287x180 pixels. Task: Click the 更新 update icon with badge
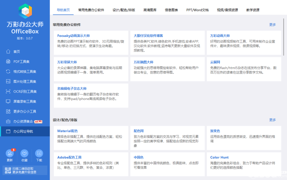(10, 153)
